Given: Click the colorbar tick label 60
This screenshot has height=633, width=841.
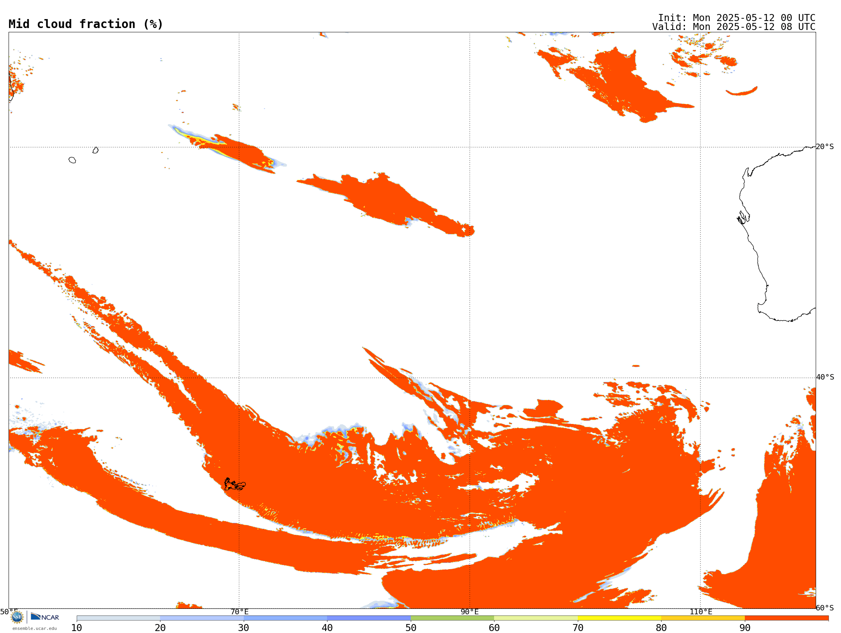Looking at the screenshot, I should (x=494, y=628).
